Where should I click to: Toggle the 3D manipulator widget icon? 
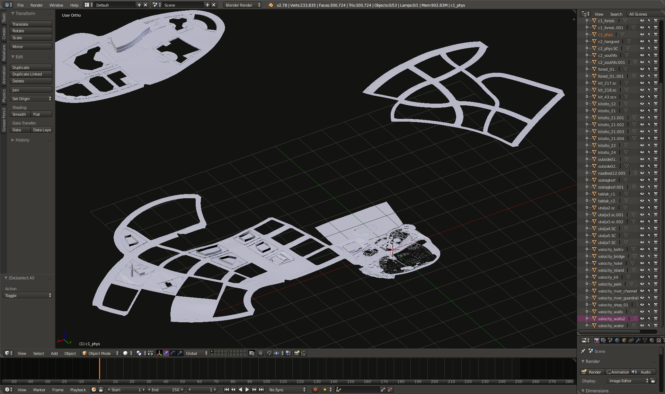coord(159,353)
